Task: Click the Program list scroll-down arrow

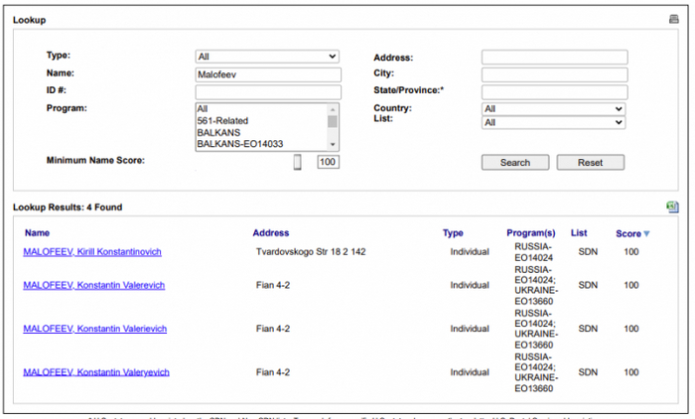Action: click(333, 145)
